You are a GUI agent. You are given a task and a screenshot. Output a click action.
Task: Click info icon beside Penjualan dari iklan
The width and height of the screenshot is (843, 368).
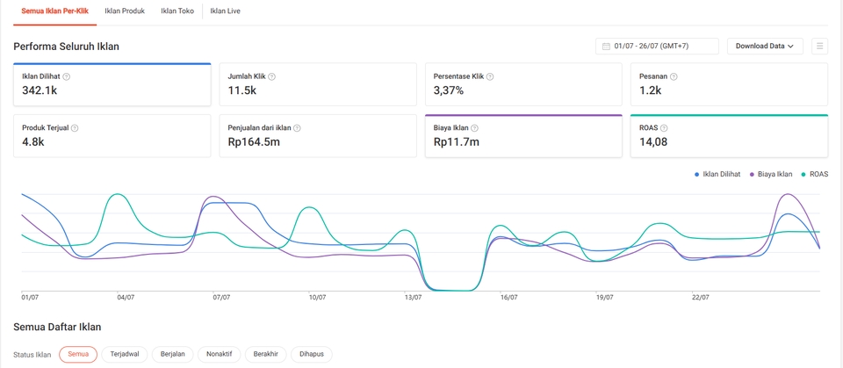click(298, 128)
